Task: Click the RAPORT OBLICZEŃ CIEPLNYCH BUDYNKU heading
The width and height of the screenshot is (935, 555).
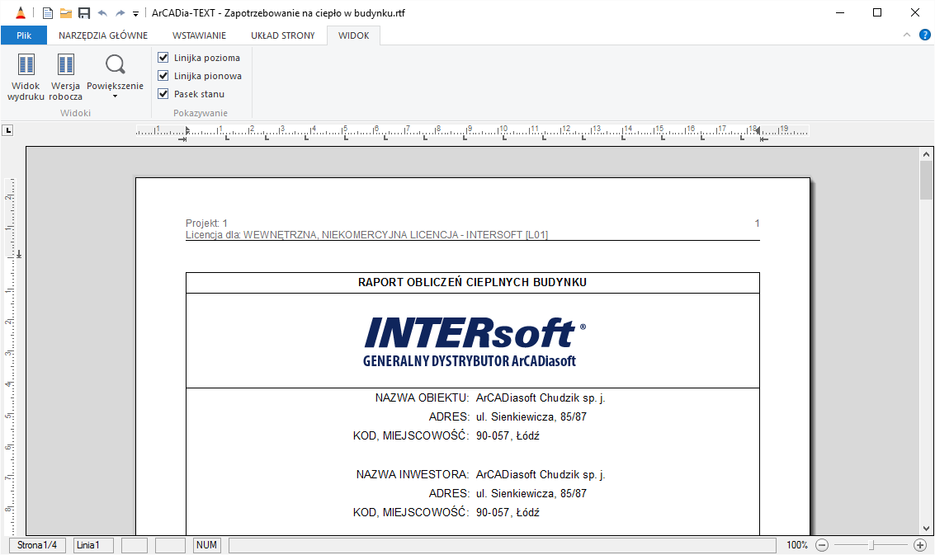Action: pyautogui.click(x=472, y=283)
